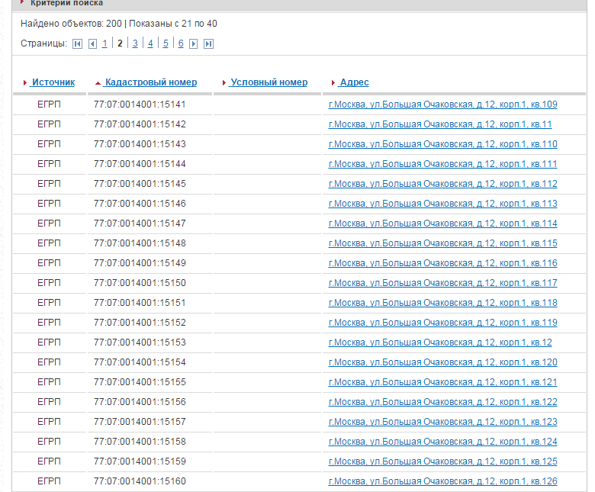The width and height of the screenshot is (595, 492).
Task: Open page 6 of results
Action: [x=181, y=43]
